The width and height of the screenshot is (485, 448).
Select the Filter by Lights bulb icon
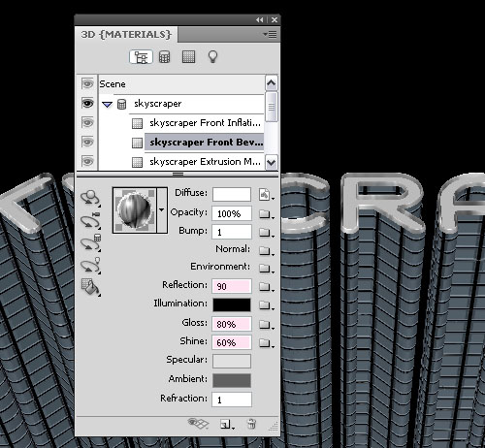pos(212,57)
